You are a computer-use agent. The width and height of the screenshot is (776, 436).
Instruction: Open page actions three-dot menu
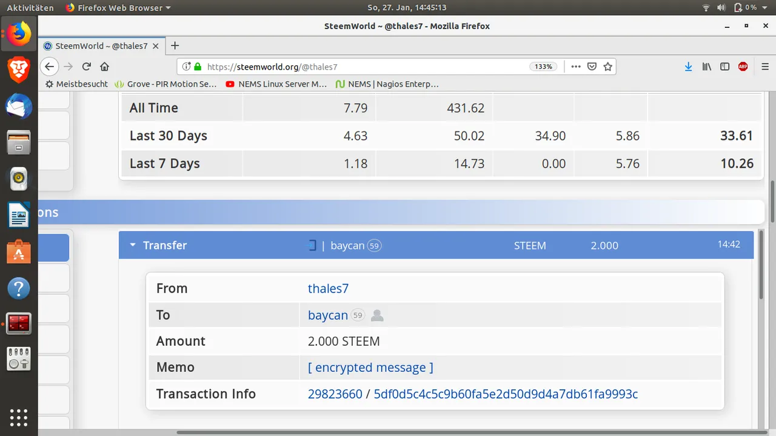(576, 67)
